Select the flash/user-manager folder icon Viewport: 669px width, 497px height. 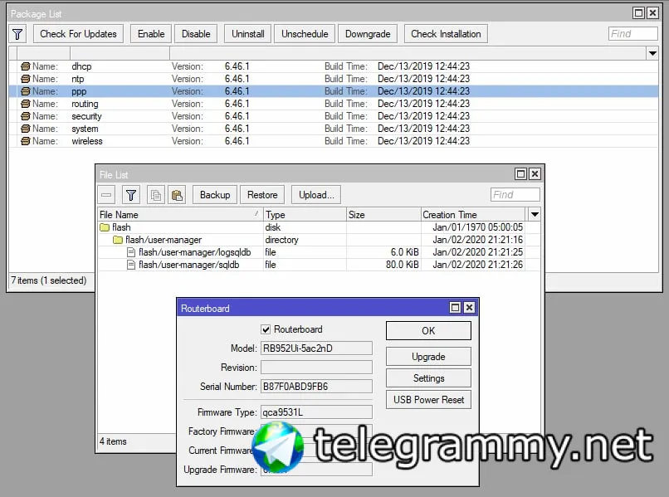tap(118, 240)
